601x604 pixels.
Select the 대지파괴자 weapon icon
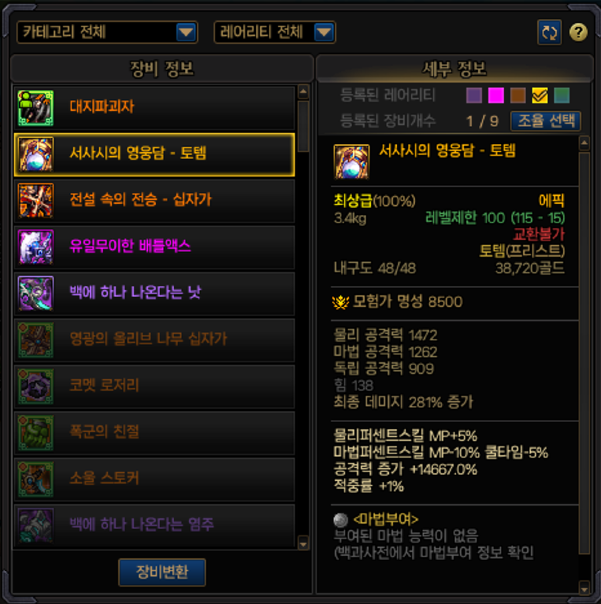35,108
